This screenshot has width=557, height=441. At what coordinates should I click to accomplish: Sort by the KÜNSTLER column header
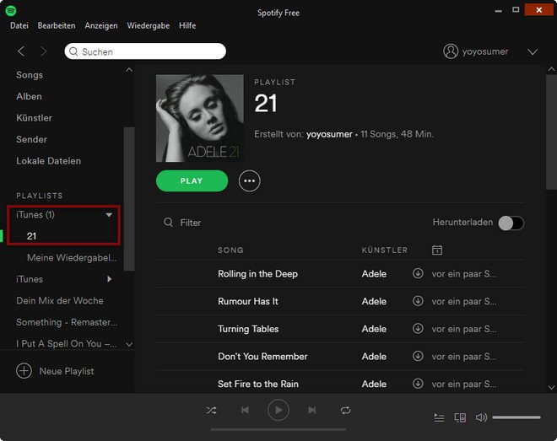pyautogui.click(x=385, y=250)
